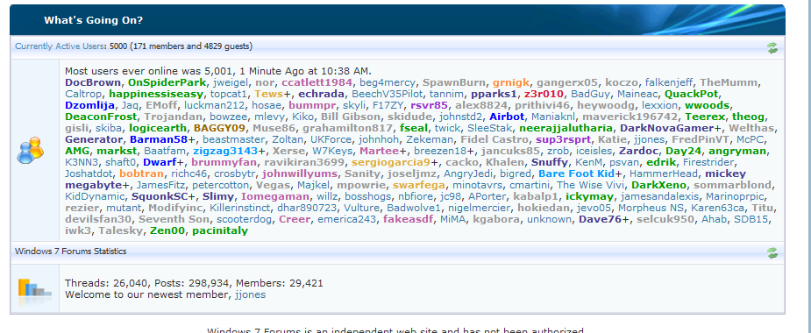Click the online users people icon
This screenshot has width=811, height=333.
[31, 150]
